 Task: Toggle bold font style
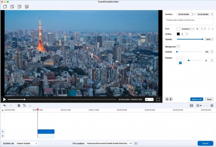pos(205,29)
